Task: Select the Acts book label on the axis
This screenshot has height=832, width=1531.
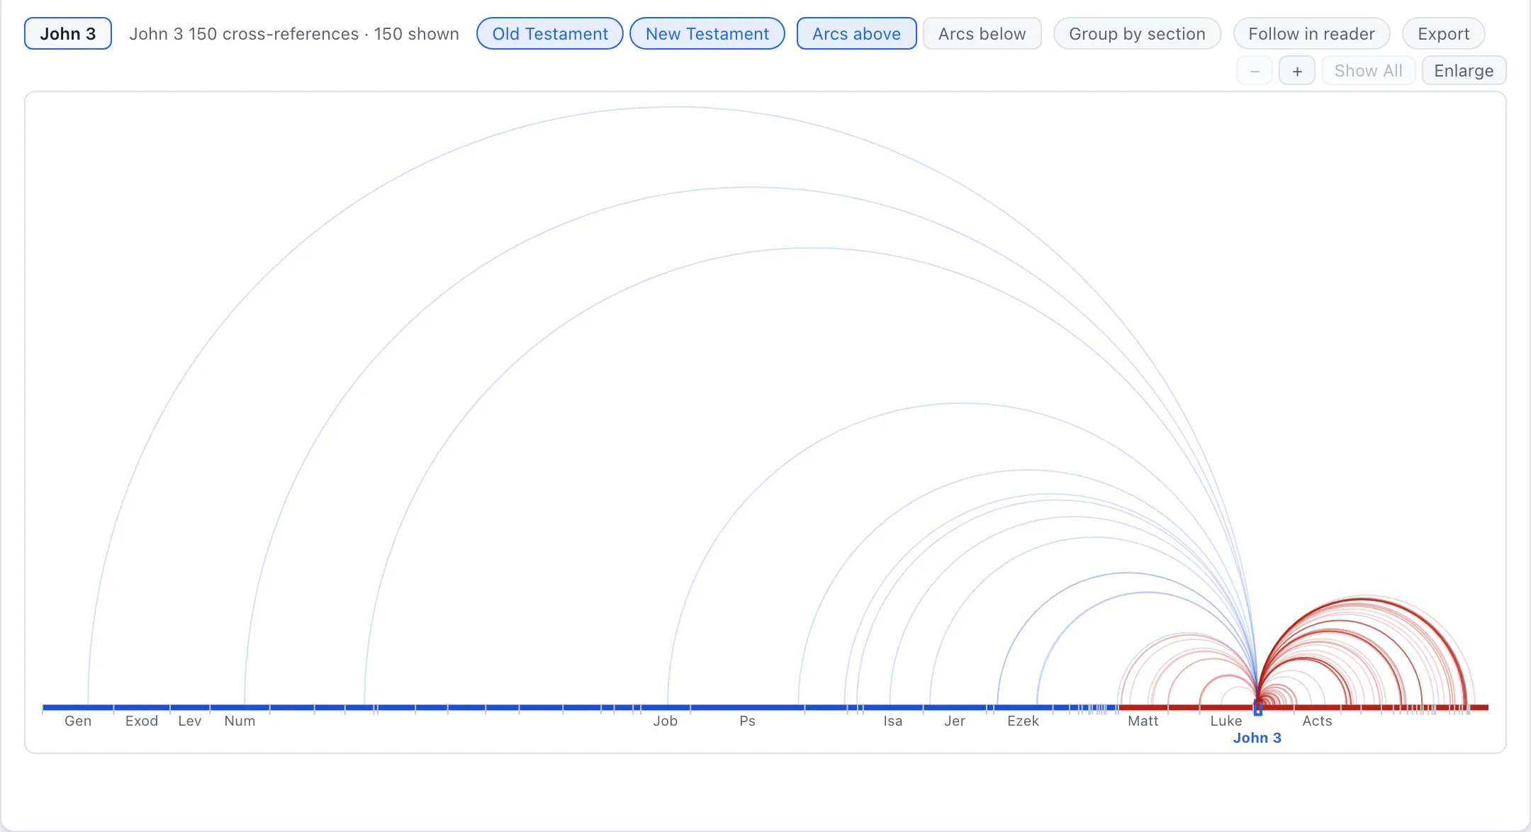Action: coord(1317,721)
